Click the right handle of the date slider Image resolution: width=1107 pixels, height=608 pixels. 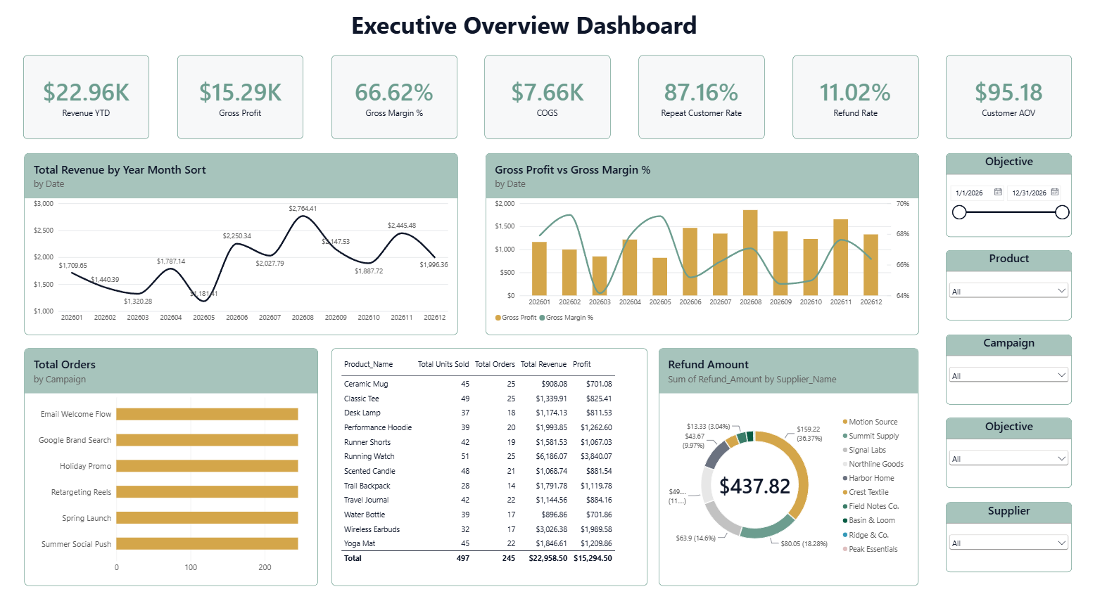point(1062,212)
